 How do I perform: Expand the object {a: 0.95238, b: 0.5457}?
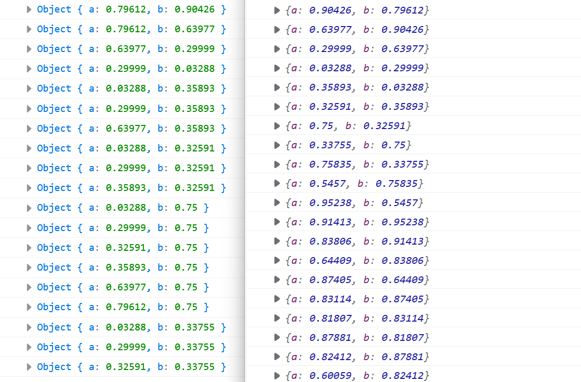coord(277,203)
